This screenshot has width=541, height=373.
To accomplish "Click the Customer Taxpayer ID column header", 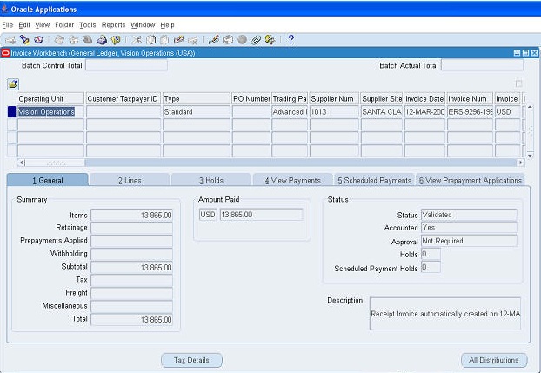I will pos(124,99).
